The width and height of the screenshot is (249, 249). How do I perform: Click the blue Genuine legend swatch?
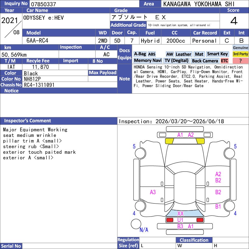click(x=240, y=48)
